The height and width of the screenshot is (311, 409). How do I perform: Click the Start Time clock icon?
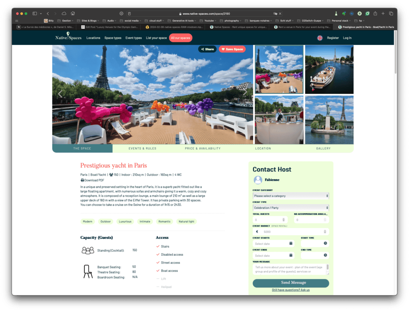(325, 243)
